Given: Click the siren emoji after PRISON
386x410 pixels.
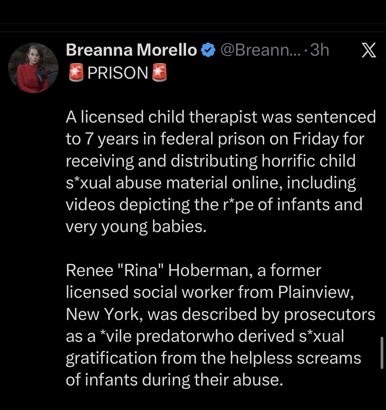Looking at the screenshot, I should [159, 73].
